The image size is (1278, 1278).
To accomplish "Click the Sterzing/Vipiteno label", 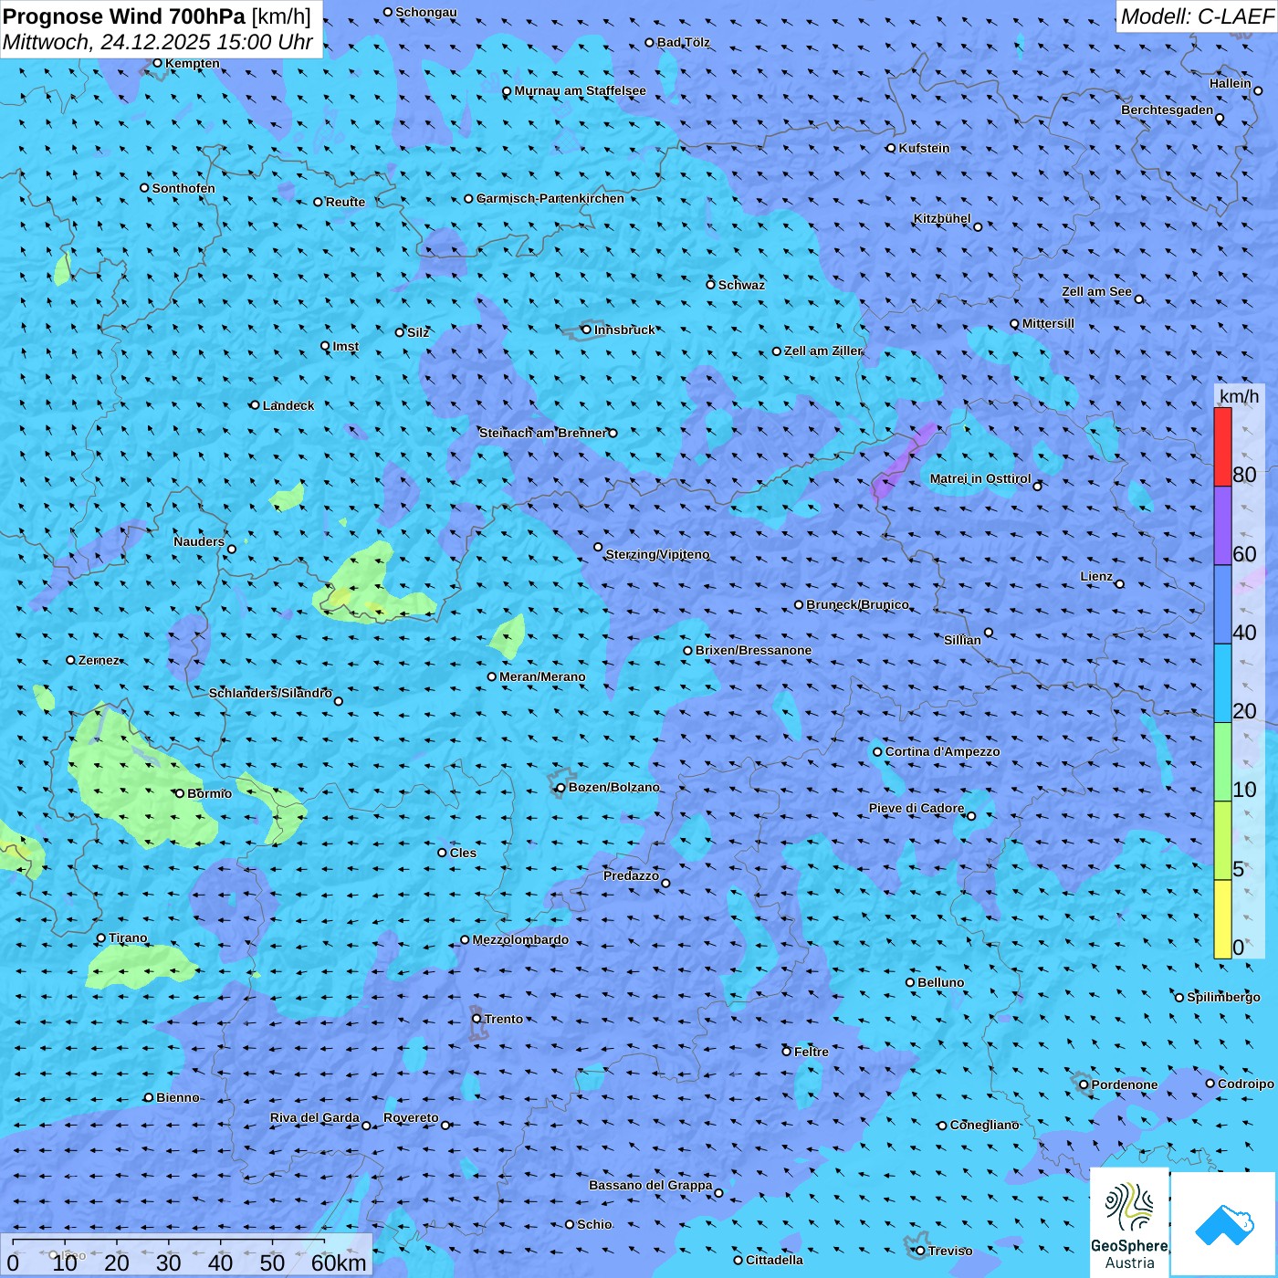I will point(657,554).
